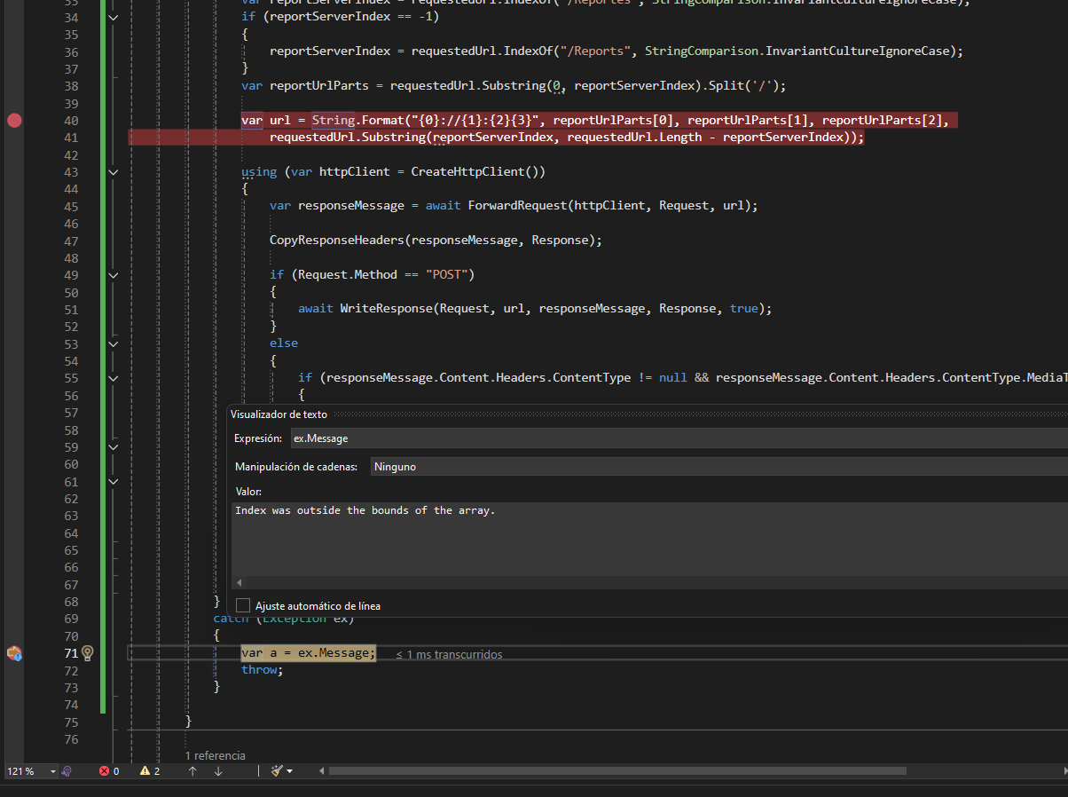Click the editor horizontal scrollbar left arrow
This screenshot has height=797, width=1068.
[322, 771]
